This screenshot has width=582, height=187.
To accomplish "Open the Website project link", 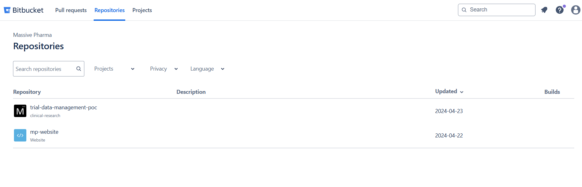I will 38,140.
